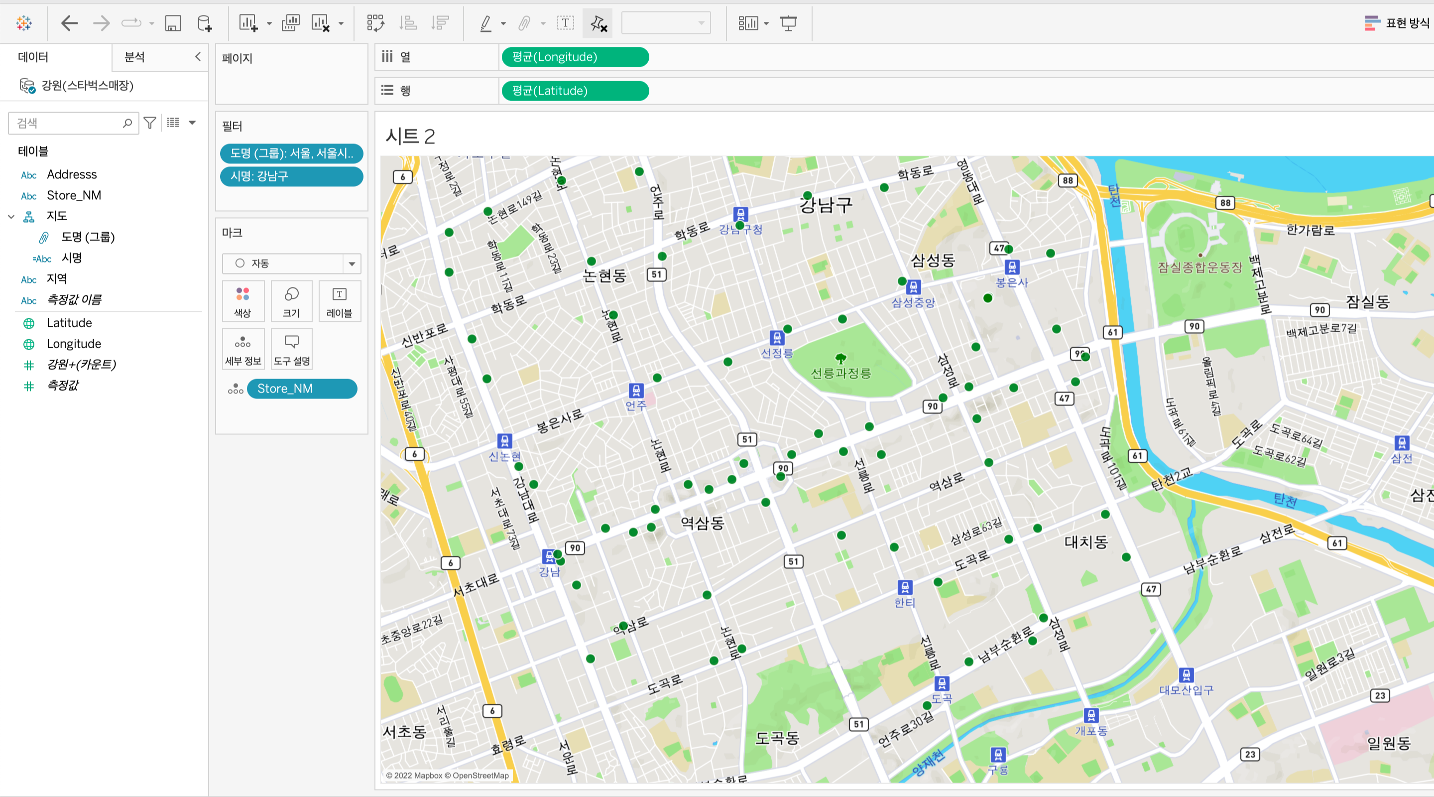Screen dimensions: 1434x797
Task: Click the new worksheet icon
Action: click(248, 23)
